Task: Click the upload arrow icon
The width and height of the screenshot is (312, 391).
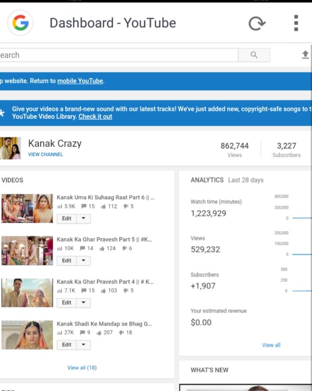Action: pos(305,55)
